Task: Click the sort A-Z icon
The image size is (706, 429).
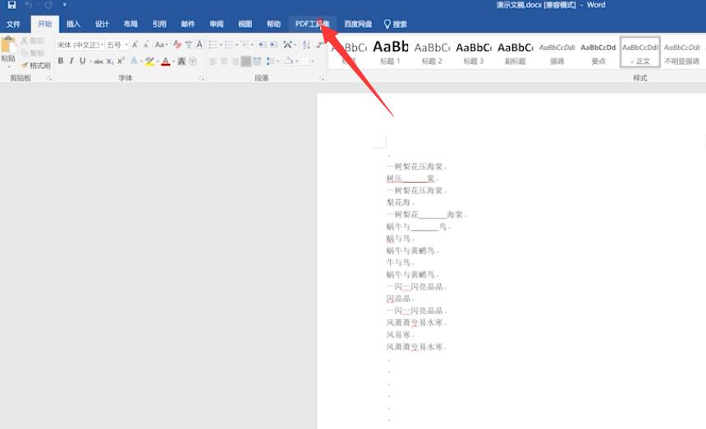Action: click(306, 44)
